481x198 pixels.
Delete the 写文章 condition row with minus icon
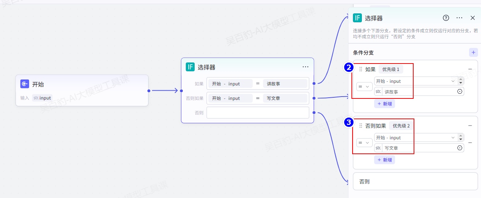(470, 143)
